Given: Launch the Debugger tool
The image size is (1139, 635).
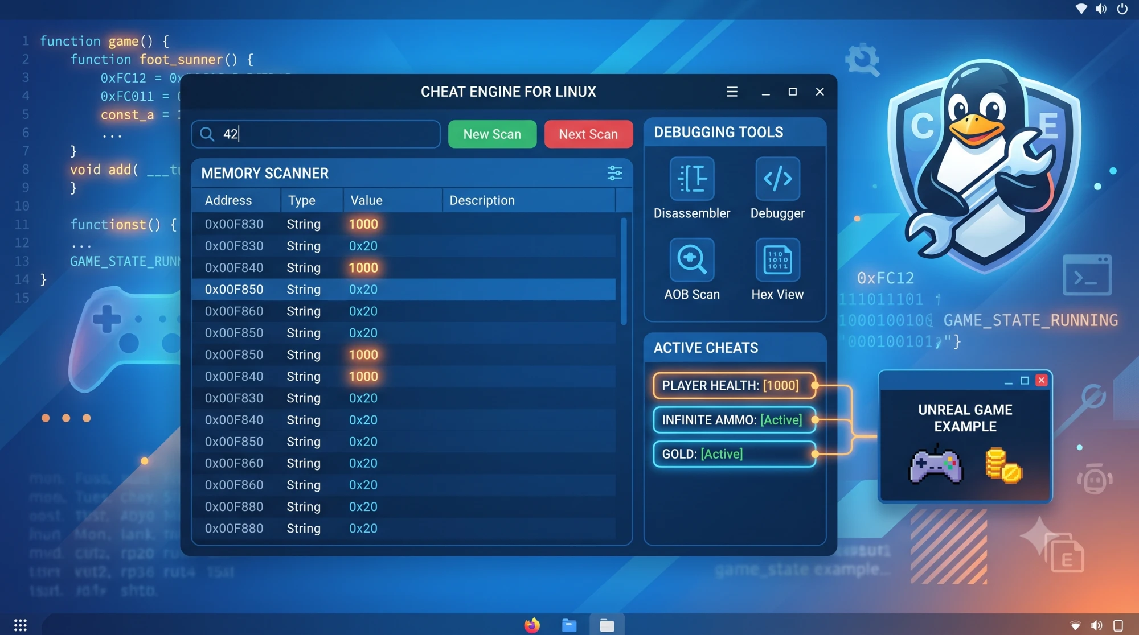Looking at the screenshot, I should (x=777, y=179).
